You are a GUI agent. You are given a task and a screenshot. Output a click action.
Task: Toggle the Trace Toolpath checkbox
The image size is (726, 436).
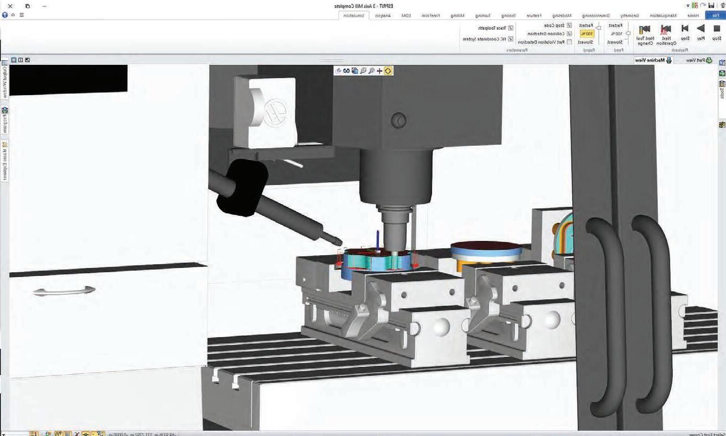point(510,28)
